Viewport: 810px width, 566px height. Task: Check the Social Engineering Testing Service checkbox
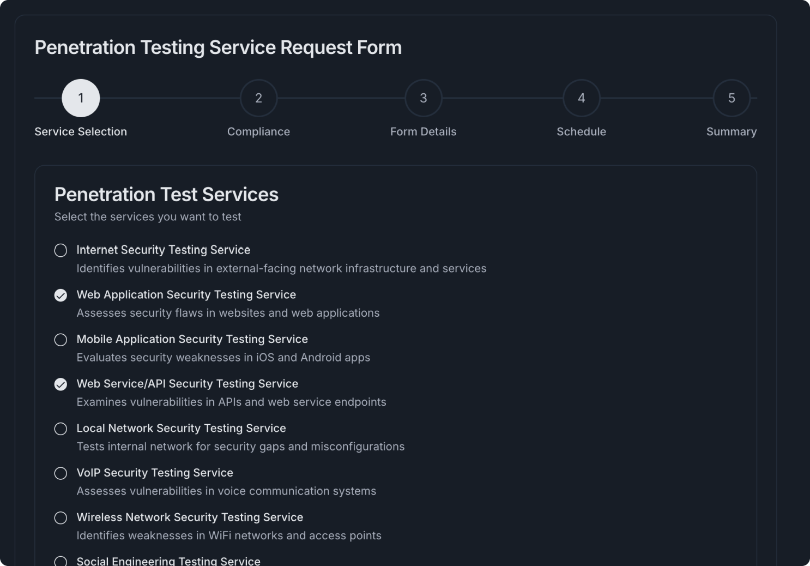[61, 561]
